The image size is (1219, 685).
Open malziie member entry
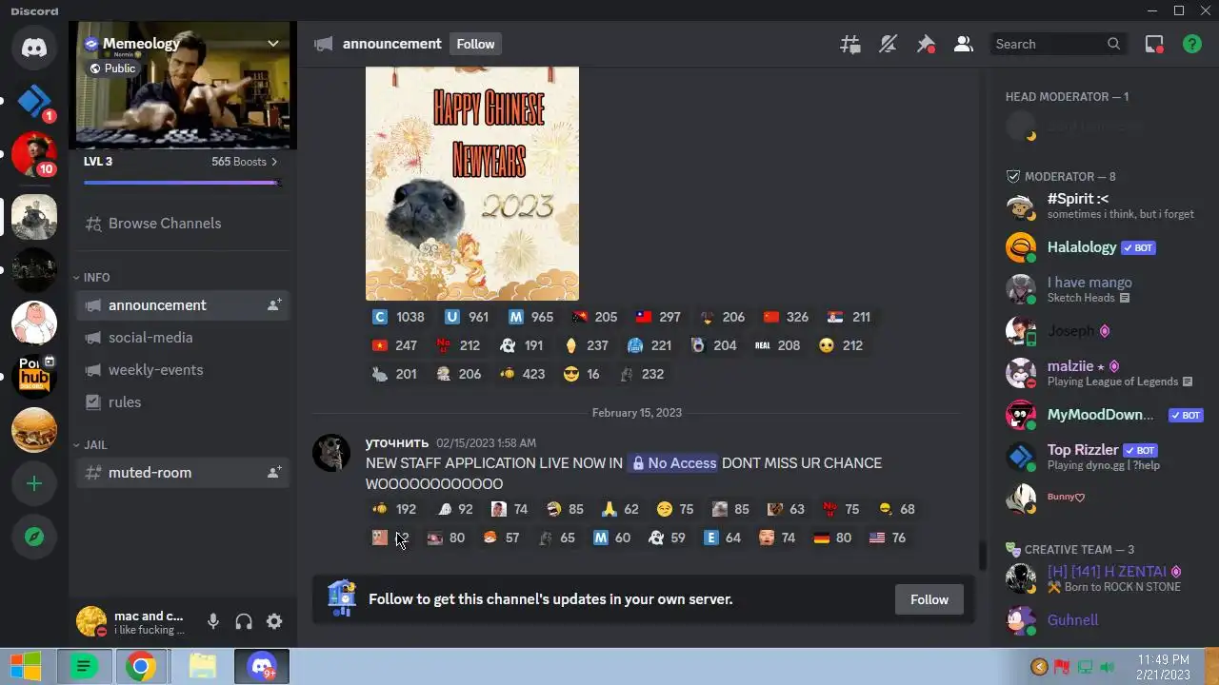pos(1103,373)
